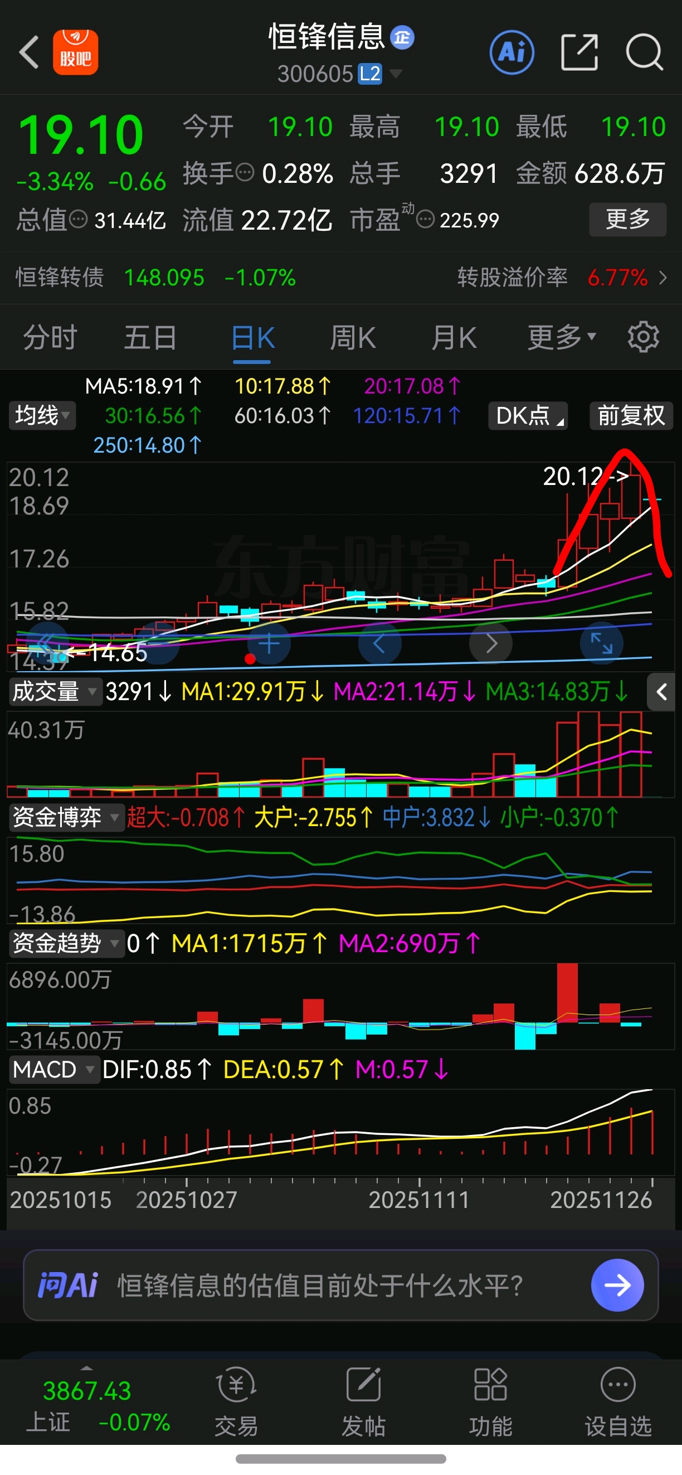Toggle the DK点 option
The width and height of the screenshot is (682, 1475).
coord(528,415)
